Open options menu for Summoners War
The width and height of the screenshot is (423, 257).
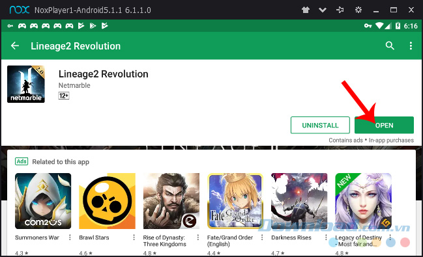click(70, 237)
